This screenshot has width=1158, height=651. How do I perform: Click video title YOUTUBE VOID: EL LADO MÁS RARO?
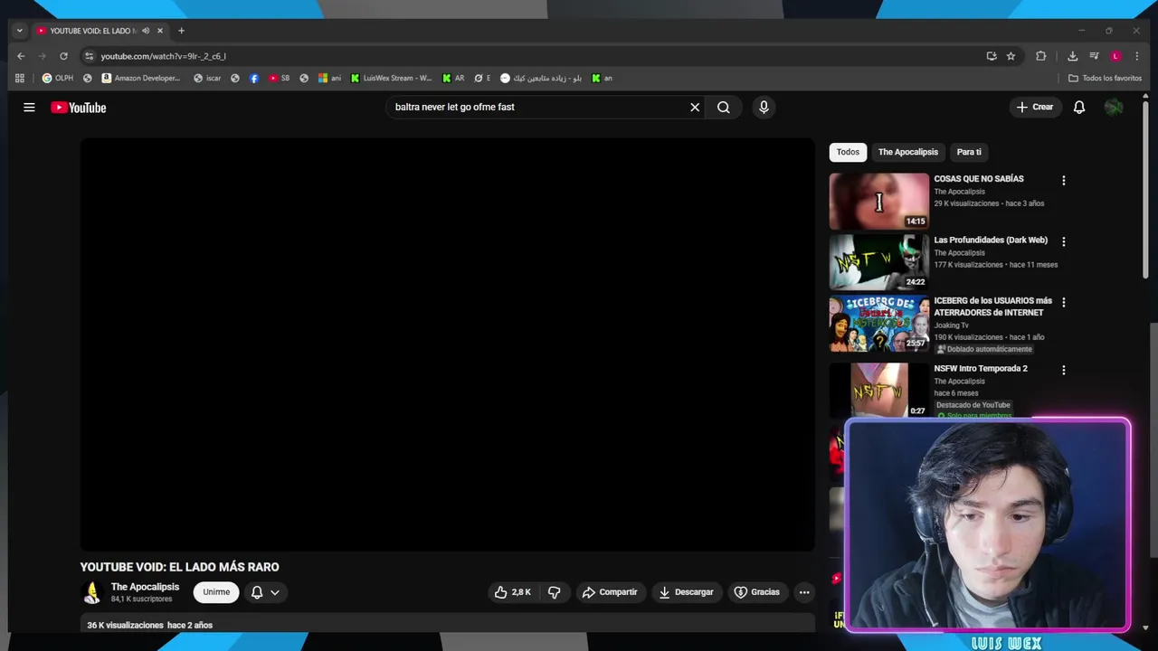[179, 567]
